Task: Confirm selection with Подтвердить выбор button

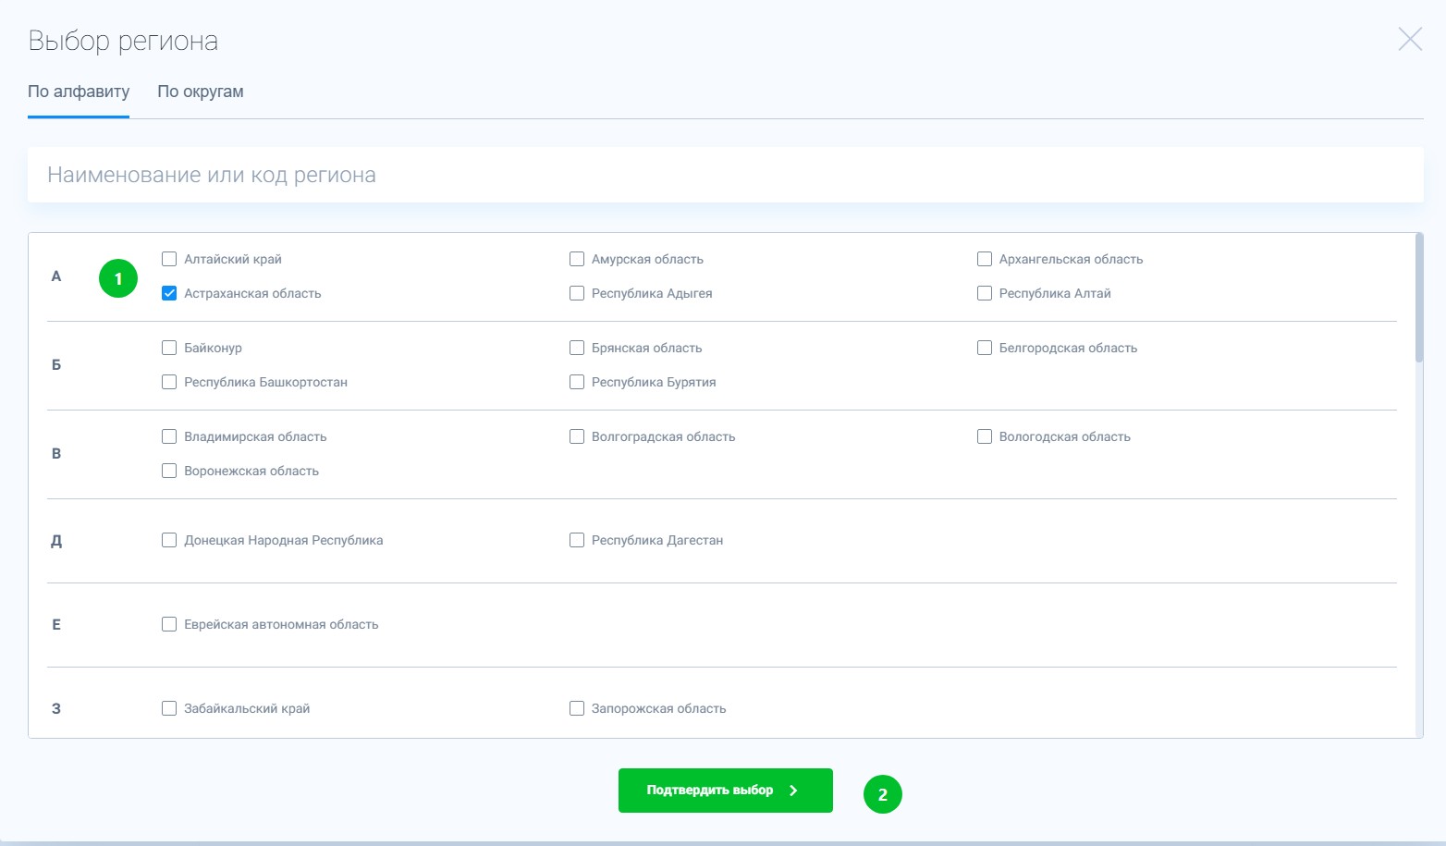Action: tap(726, 791)
